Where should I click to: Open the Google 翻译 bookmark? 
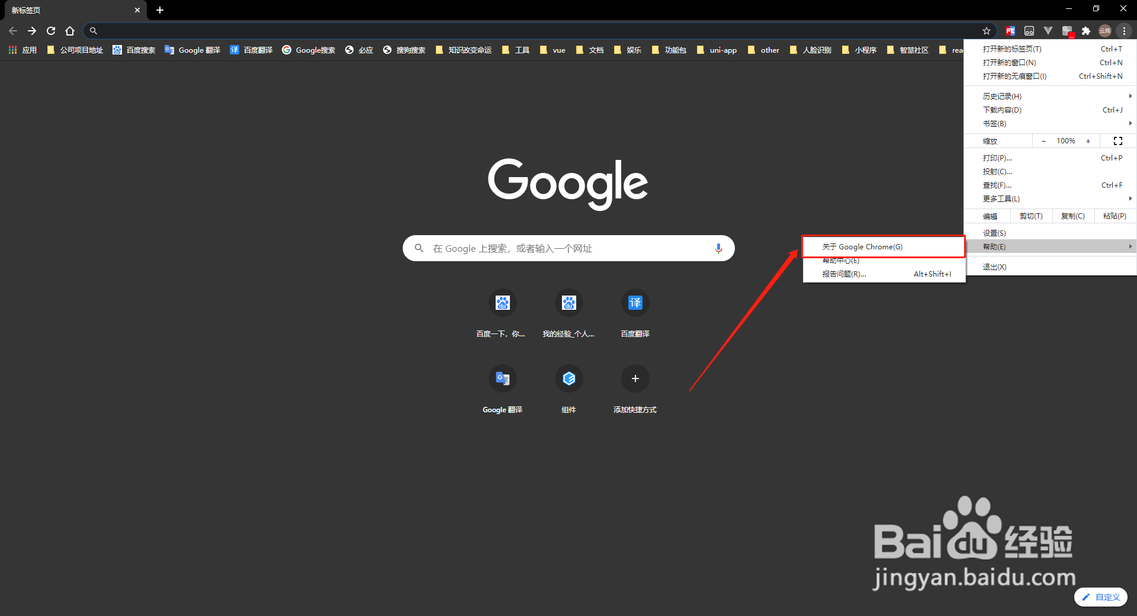192,50
